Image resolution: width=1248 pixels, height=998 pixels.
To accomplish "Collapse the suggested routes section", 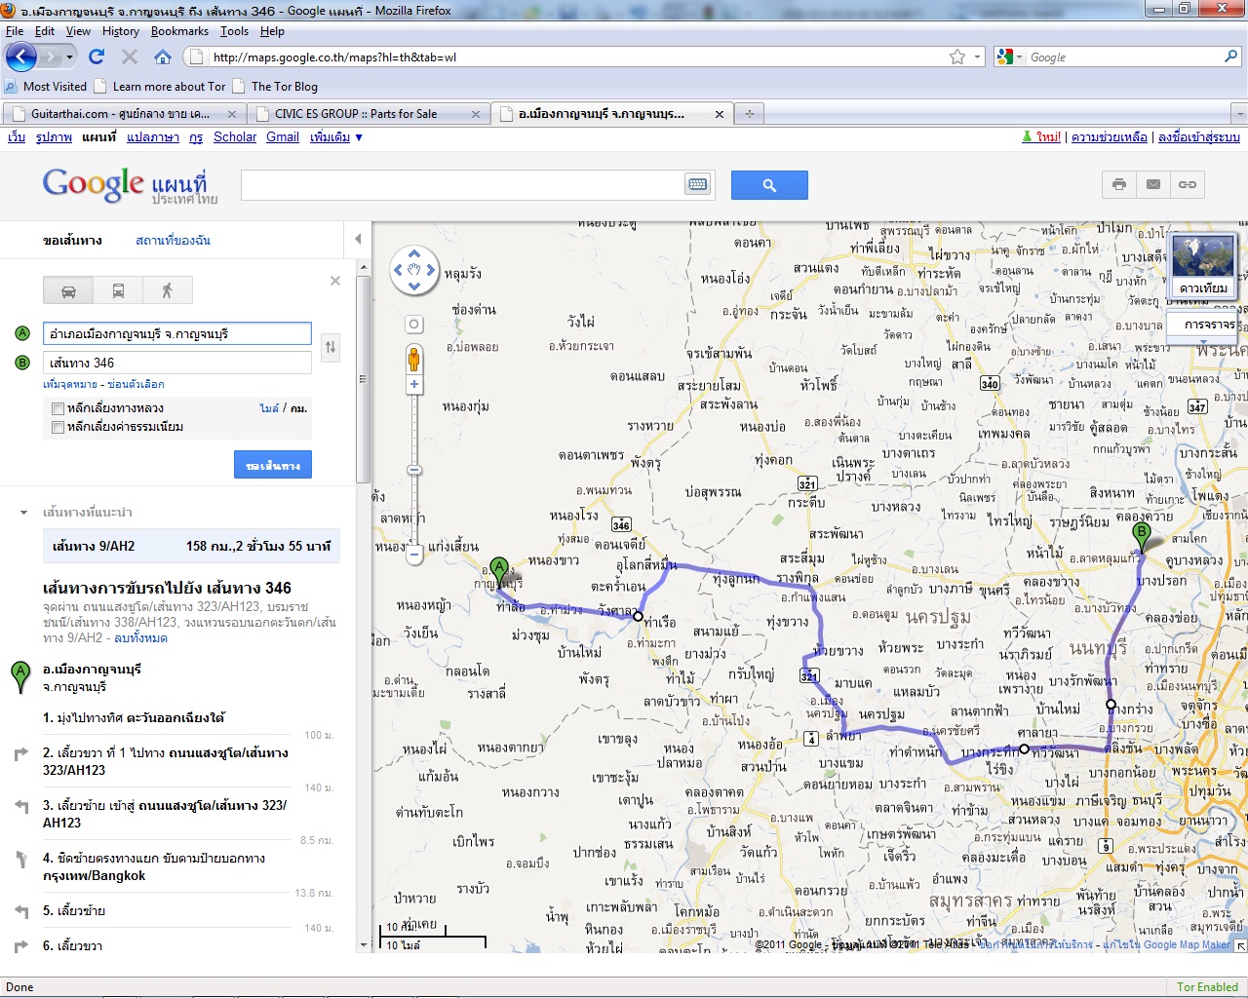I will coord(23,512).
